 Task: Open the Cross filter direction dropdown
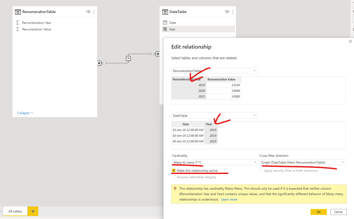(303, 162)
